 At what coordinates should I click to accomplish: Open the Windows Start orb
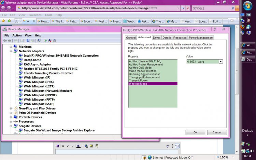247,6
